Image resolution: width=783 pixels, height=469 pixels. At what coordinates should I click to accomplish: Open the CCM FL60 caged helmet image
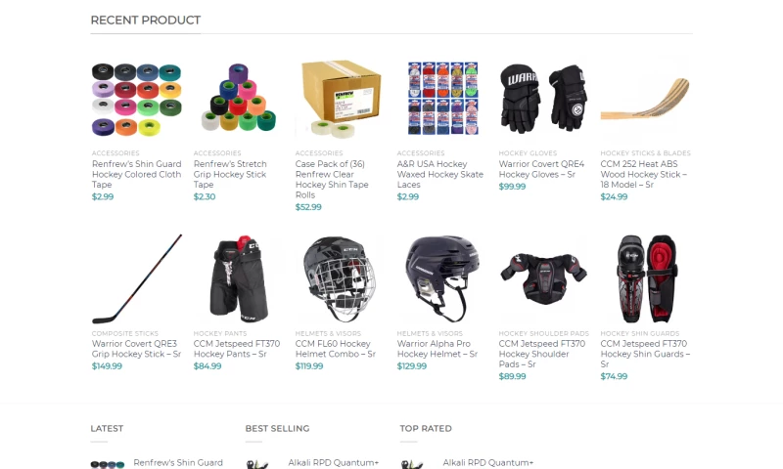coord(340,278)
